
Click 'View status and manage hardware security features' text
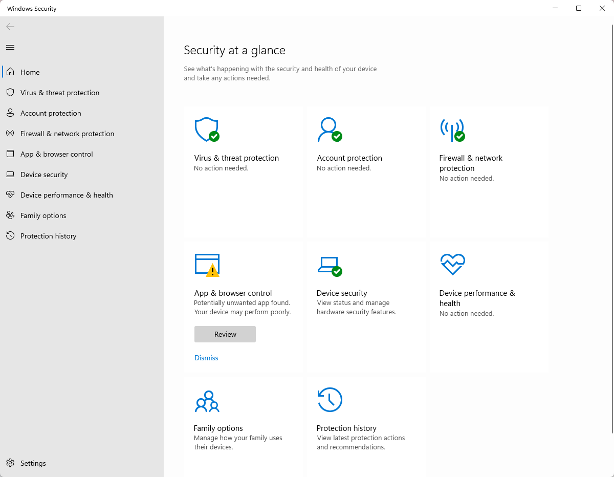(357, 308)
